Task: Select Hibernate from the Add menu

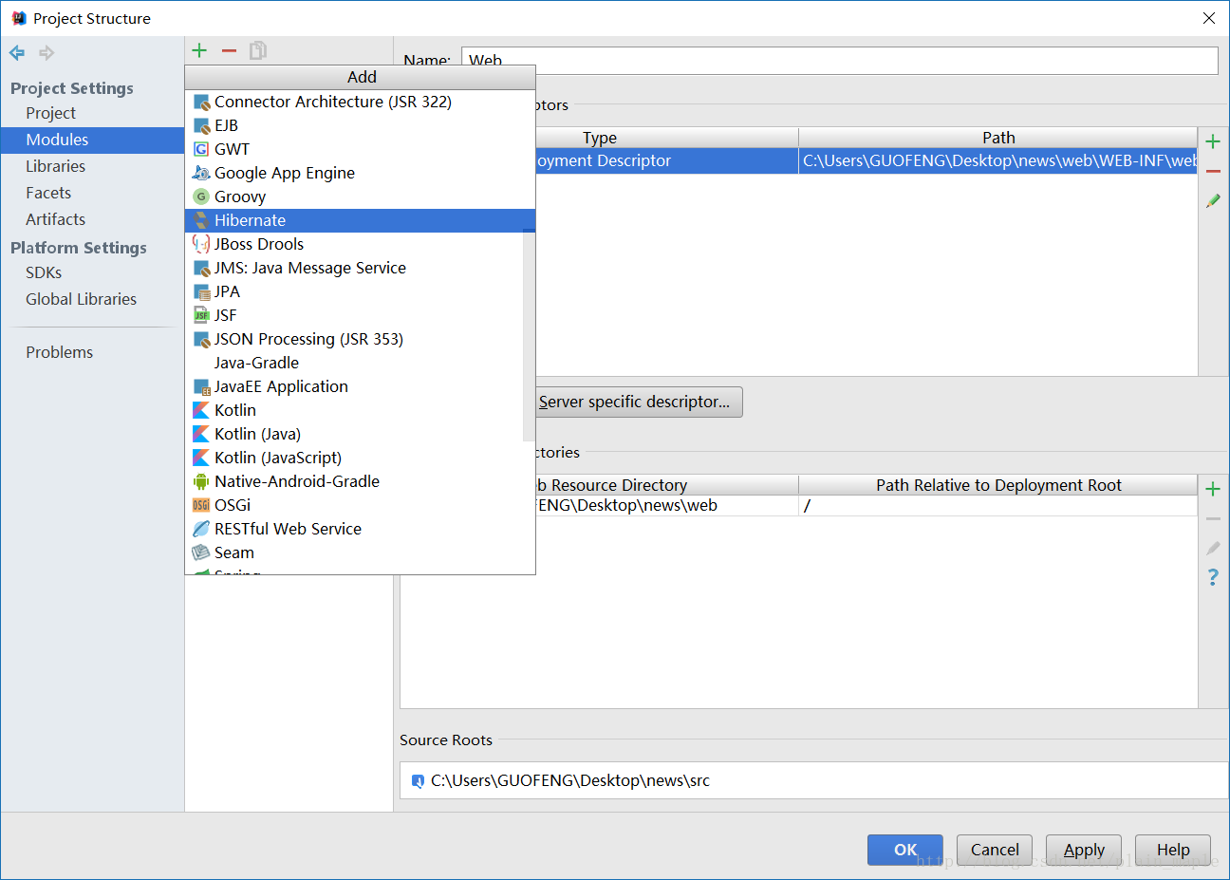Action: pos(360,220)
